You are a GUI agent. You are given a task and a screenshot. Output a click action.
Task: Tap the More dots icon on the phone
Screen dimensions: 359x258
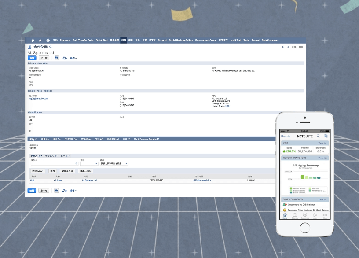pyautogui.click(x=325, y=215)
